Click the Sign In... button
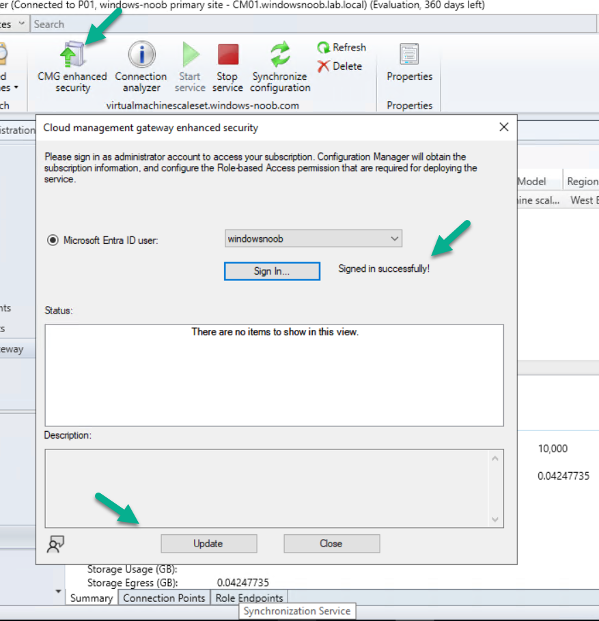Image resolution: width=599 pixels, height=621 pixels. pyautogui.click(x=272, y=271)
